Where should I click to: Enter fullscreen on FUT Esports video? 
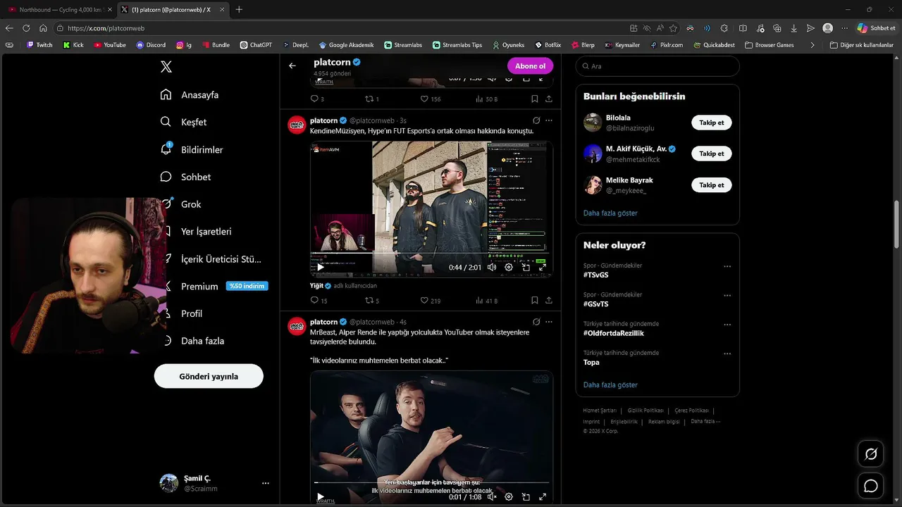click(x=543, y=268)
